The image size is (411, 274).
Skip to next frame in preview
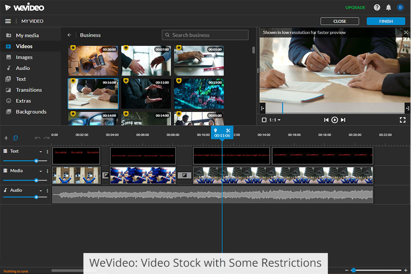343,120
